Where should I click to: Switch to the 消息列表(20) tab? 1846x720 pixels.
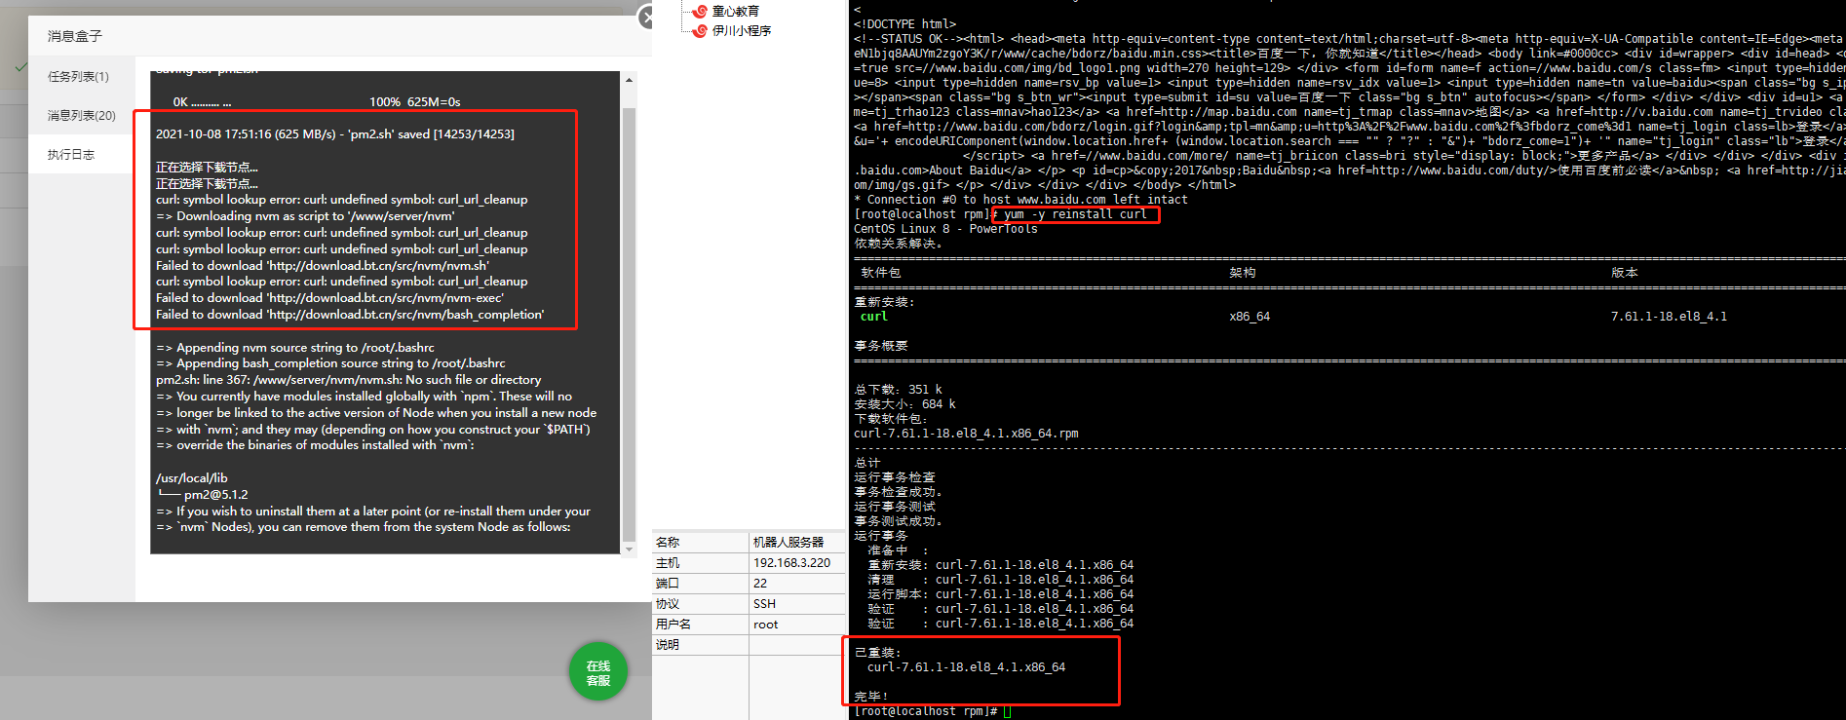coord(82,115)
